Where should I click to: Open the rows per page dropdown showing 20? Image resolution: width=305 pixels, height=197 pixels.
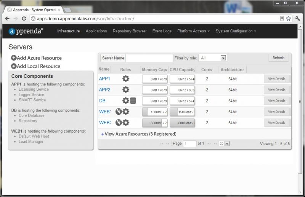(227, 144)
